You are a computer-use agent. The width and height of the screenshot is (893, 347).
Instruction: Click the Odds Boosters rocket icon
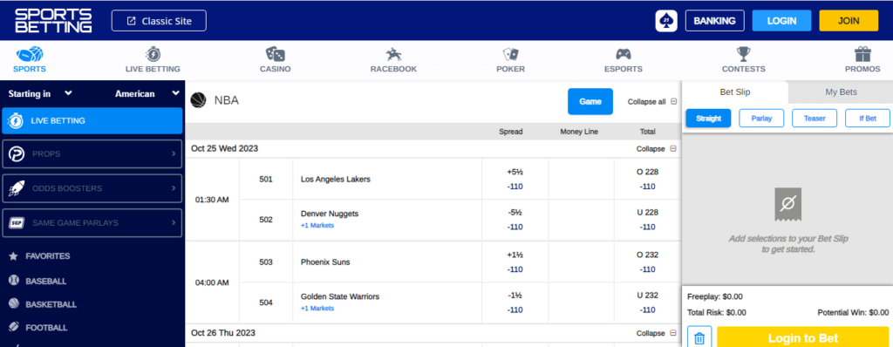click(x=17, y=188)
